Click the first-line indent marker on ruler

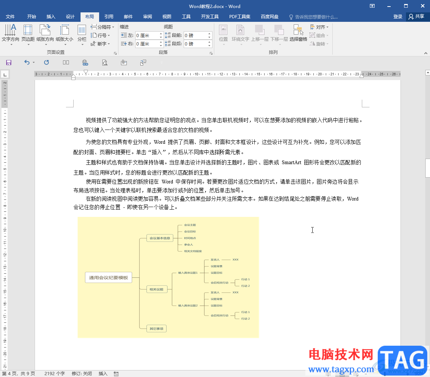(x=86, y=72)
